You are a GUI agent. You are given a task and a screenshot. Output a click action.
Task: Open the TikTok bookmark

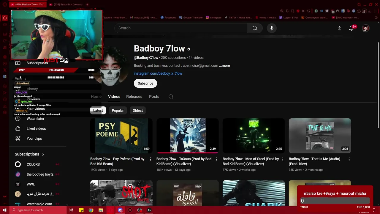(238, 18)
